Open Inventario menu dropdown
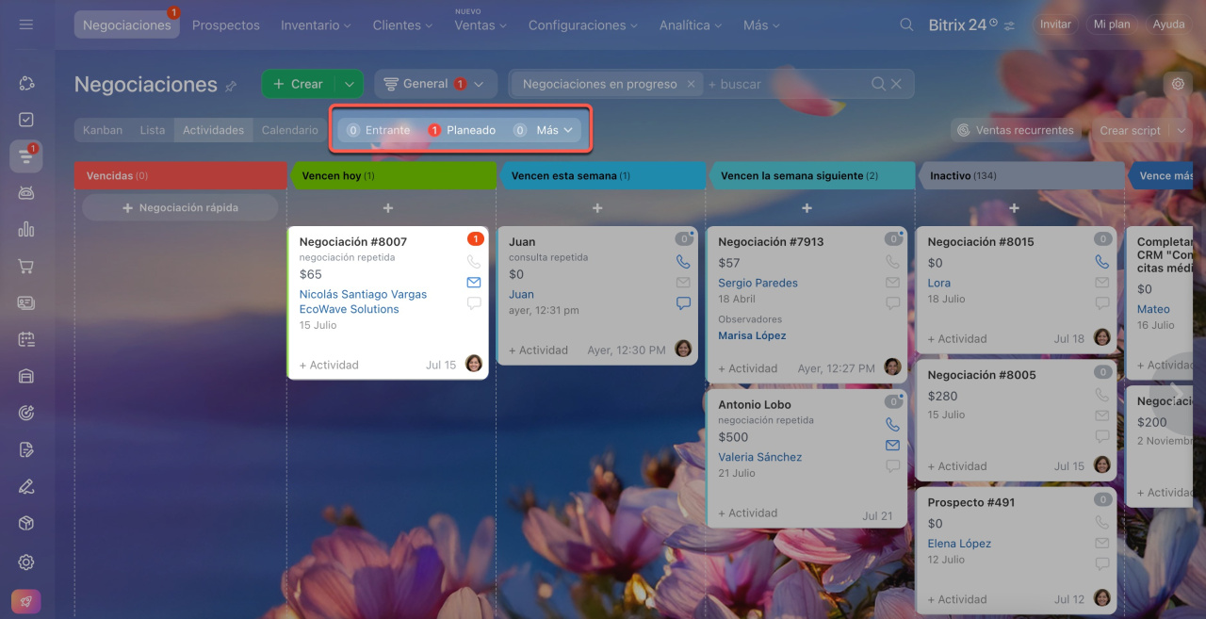Image resolution: width=1206 pixels, height=619 pixels. click(316, 25)
